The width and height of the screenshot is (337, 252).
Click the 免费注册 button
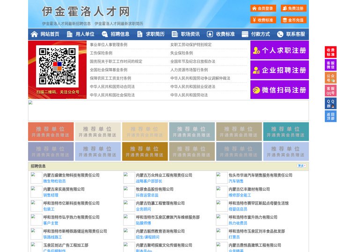point(293,8)
